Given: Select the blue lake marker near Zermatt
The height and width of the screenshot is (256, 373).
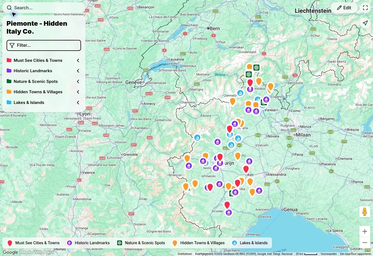Looking at the screenshot, I should click(x=240, y=93).
